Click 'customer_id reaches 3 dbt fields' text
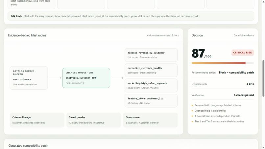This screenshot has height=149, width=265. tap(29, 123)
